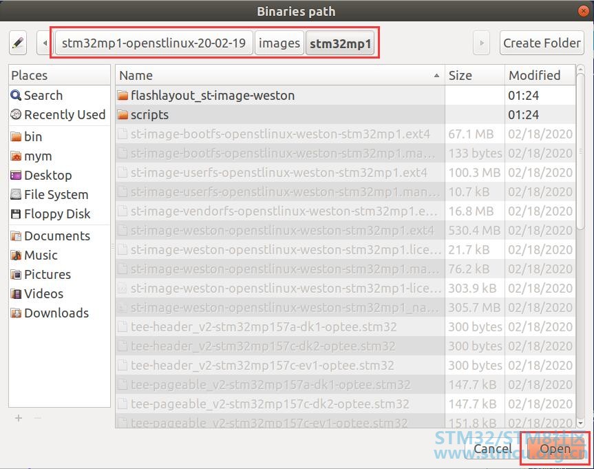Select Videos in Places
594x469 pixels.
(59, 294)
